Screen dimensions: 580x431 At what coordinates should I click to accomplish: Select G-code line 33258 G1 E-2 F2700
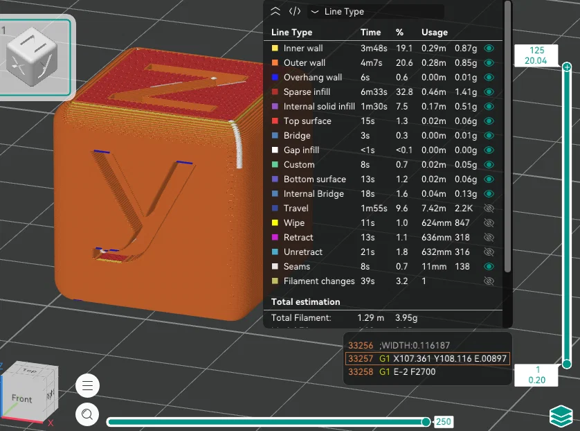(x=427, y=372)
